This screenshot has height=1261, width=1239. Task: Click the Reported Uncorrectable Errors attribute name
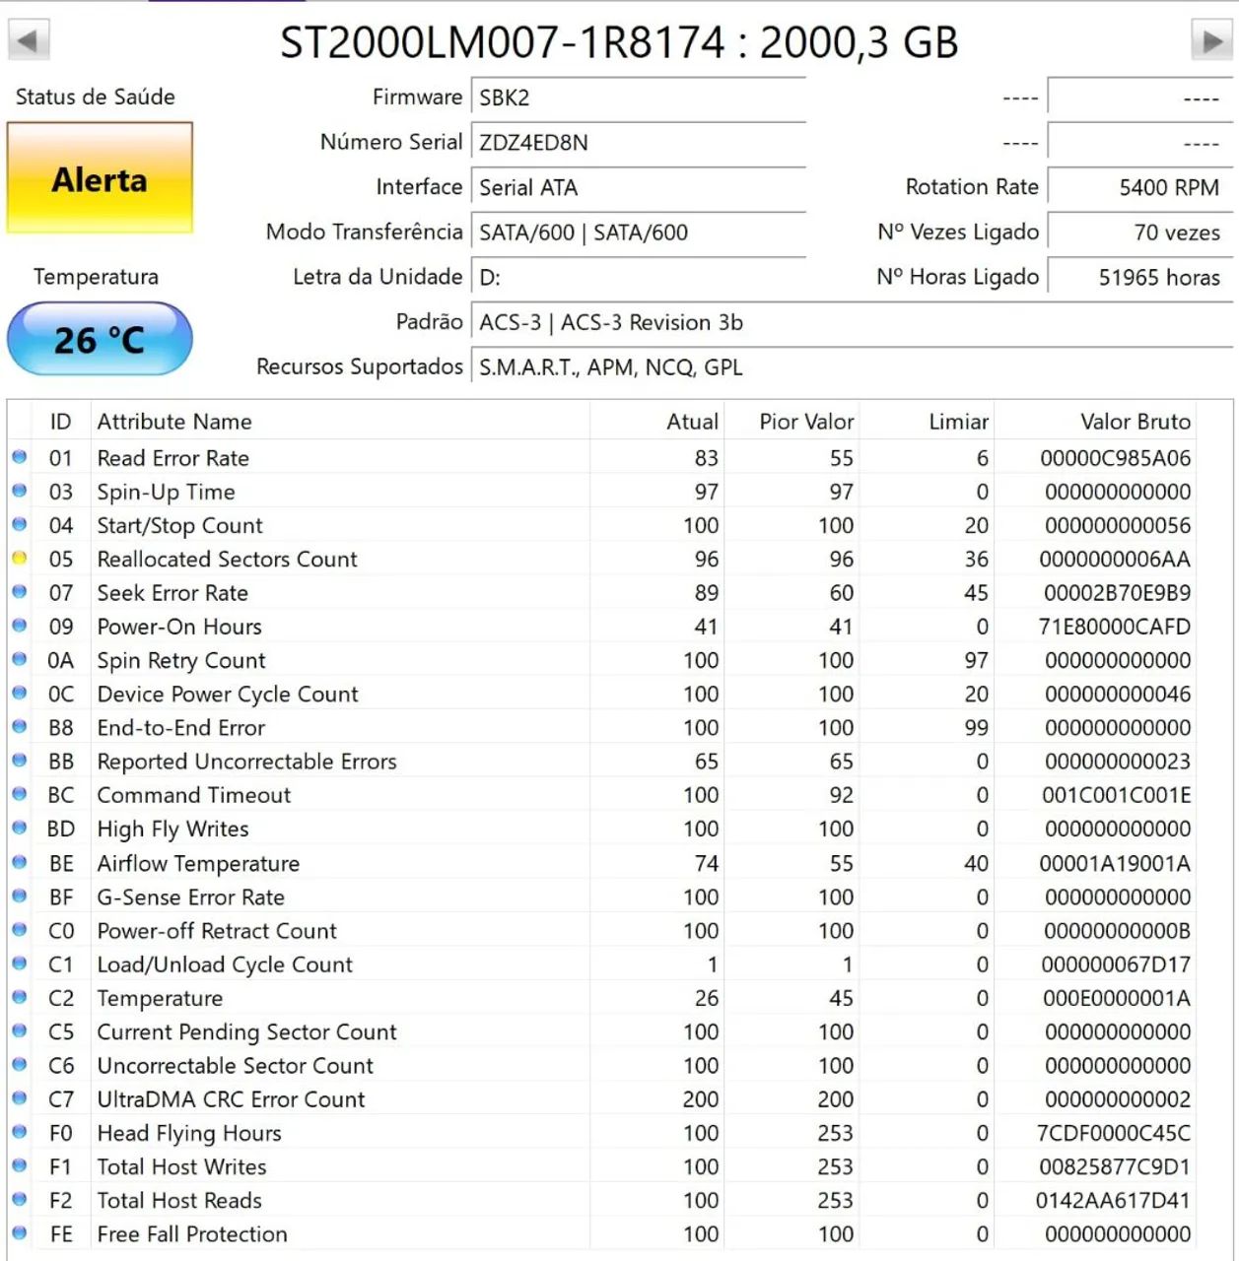click(246, 762)
